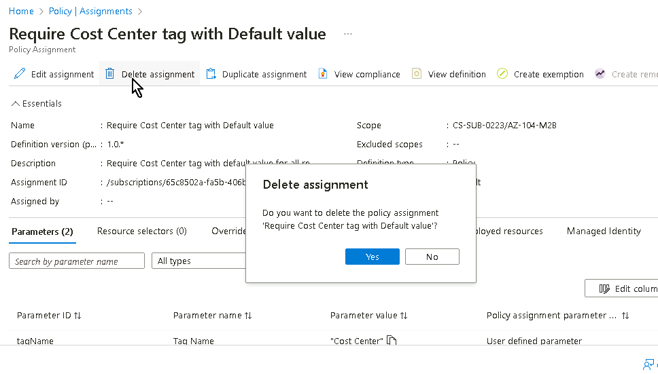Screen dimensions: 658x374
Task: Sort by Parameter name column
Action: pos(248,316)
